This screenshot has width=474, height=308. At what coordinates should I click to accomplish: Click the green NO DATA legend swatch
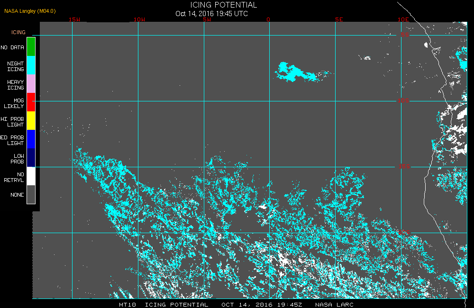coord(31,47)
